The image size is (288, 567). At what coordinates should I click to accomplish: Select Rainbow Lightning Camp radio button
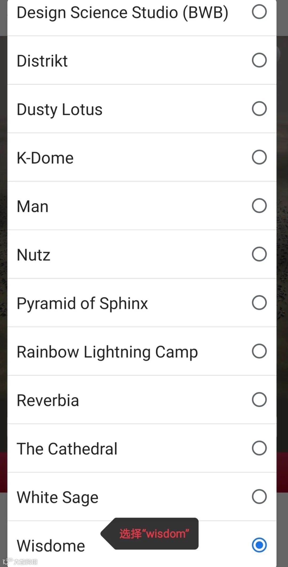(x=259, y=351)
